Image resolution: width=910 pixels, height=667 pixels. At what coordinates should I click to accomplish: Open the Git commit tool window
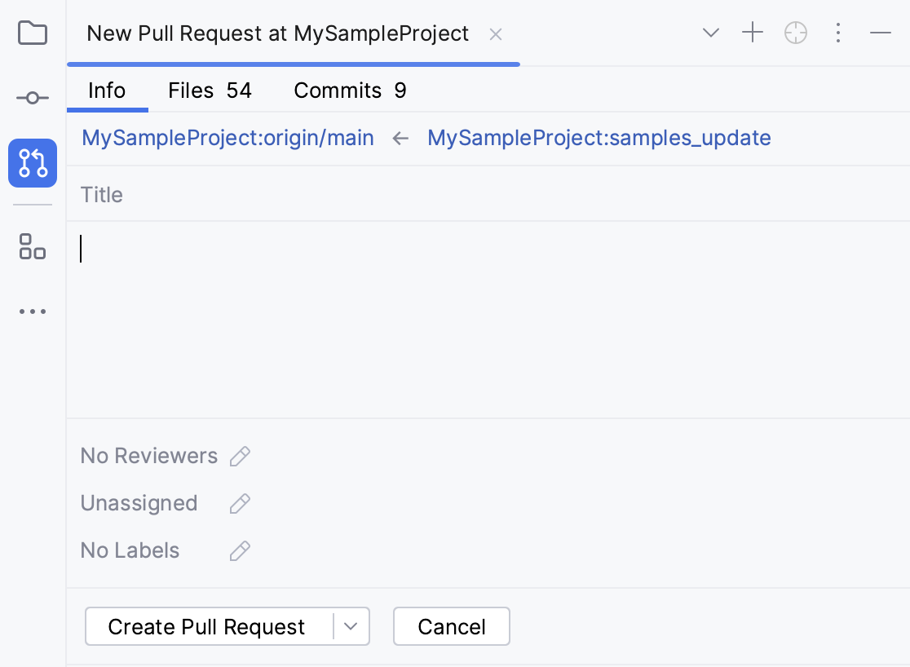point(32,97)
